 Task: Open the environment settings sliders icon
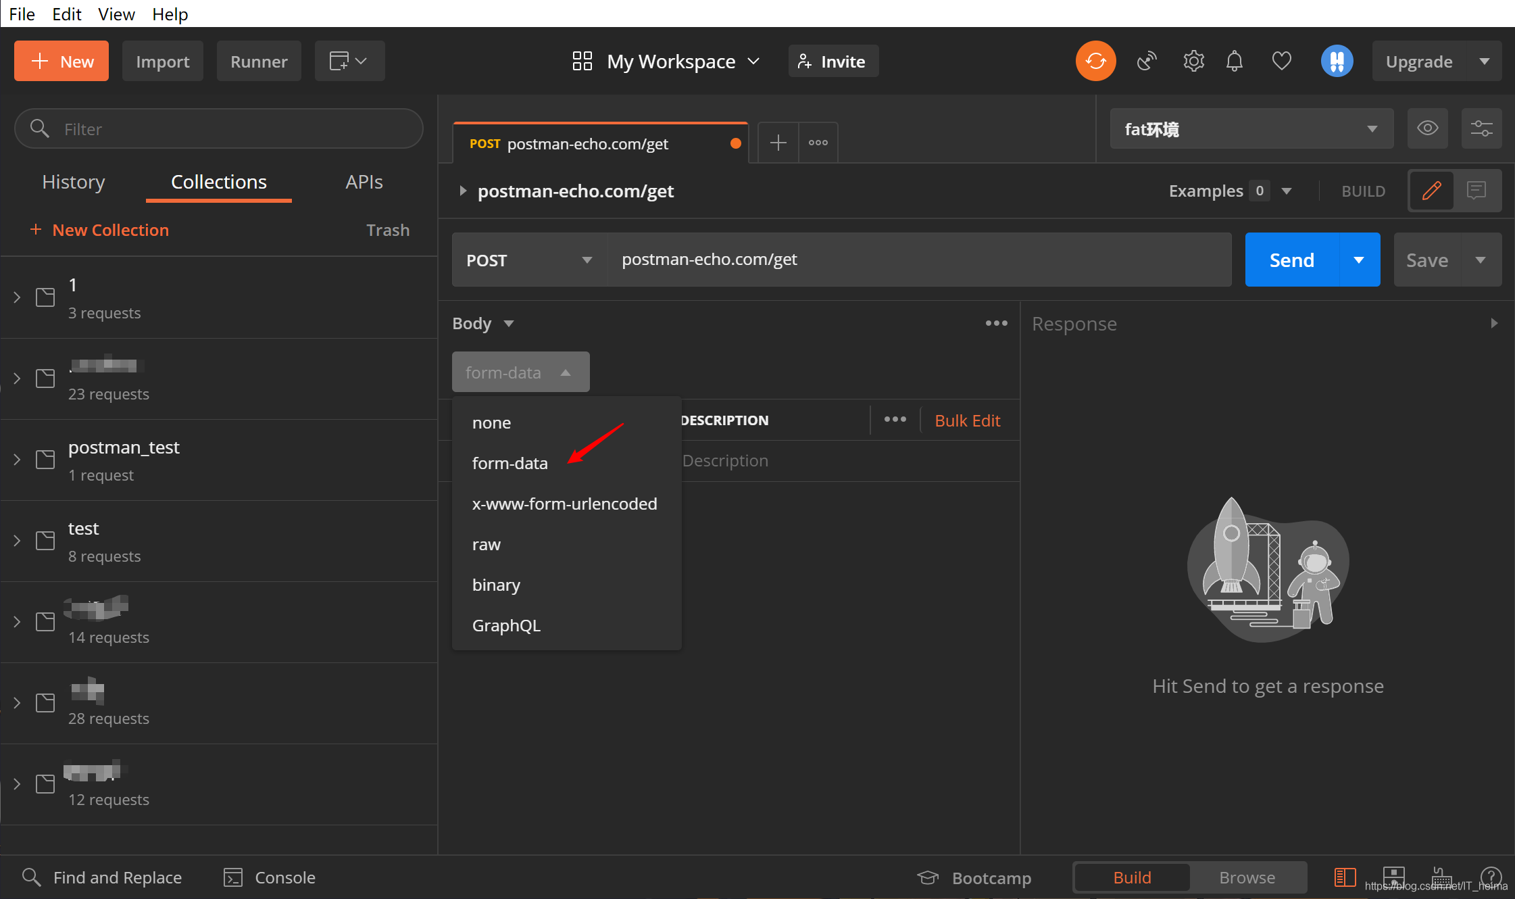click(1481, 128)
